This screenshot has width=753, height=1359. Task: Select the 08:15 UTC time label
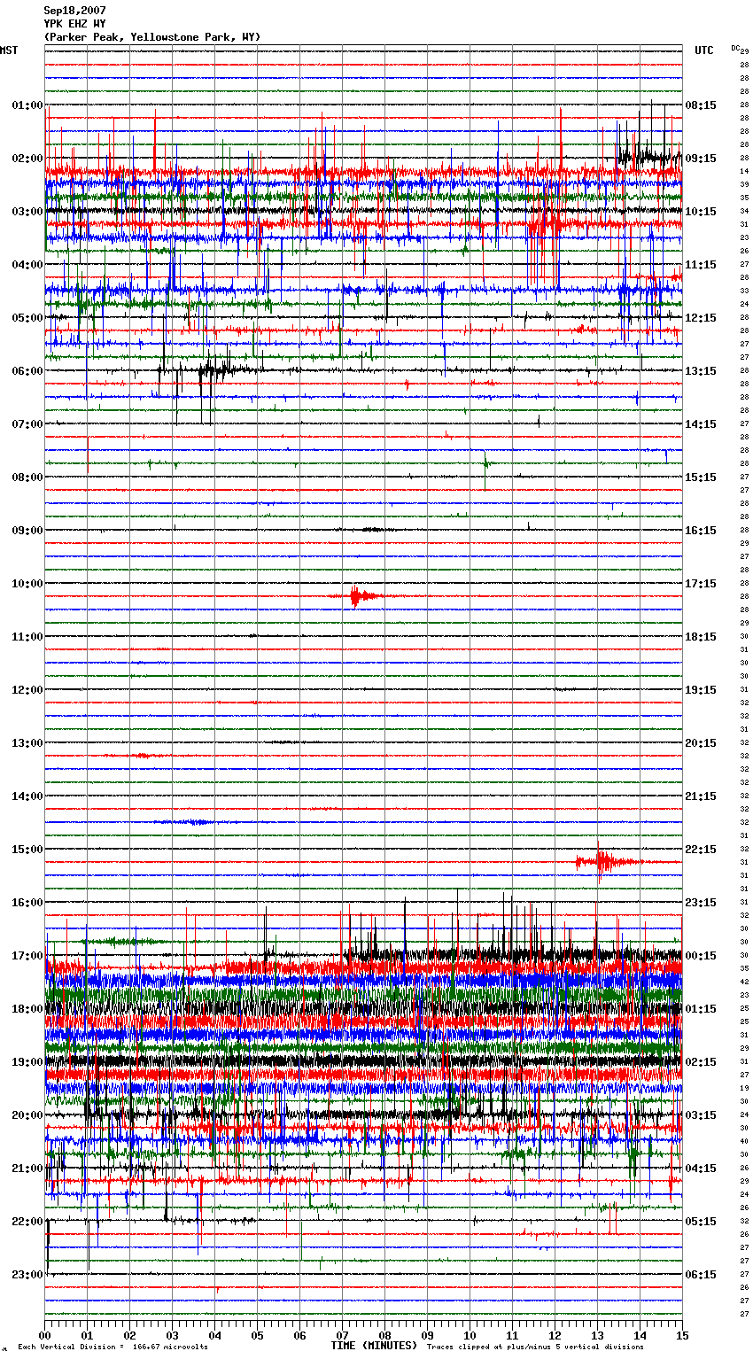click(x=701, y=105)
